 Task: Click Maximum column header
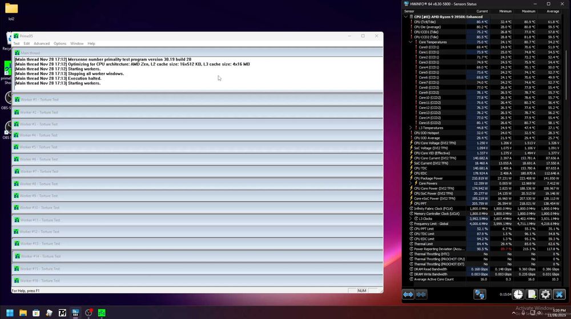525,11
